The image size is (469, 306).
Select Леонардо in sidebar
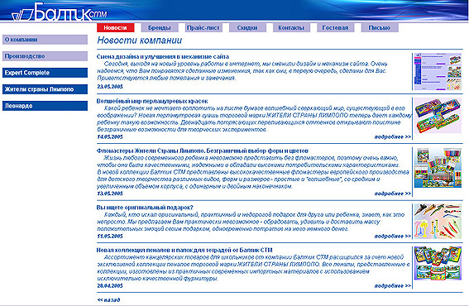pos(45,106)
